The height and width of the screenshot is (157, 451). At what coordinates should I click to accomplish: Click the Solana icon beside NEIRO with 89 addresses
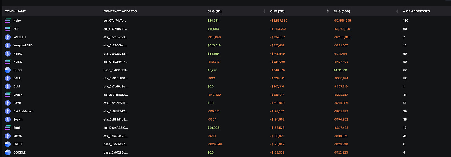tap(8, 62)
